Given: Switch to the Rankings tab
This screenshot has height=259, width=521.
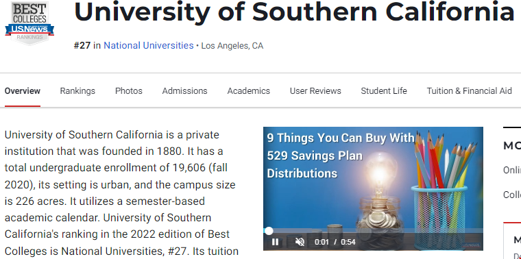Looking at the screenshot, I should (77, 91).
